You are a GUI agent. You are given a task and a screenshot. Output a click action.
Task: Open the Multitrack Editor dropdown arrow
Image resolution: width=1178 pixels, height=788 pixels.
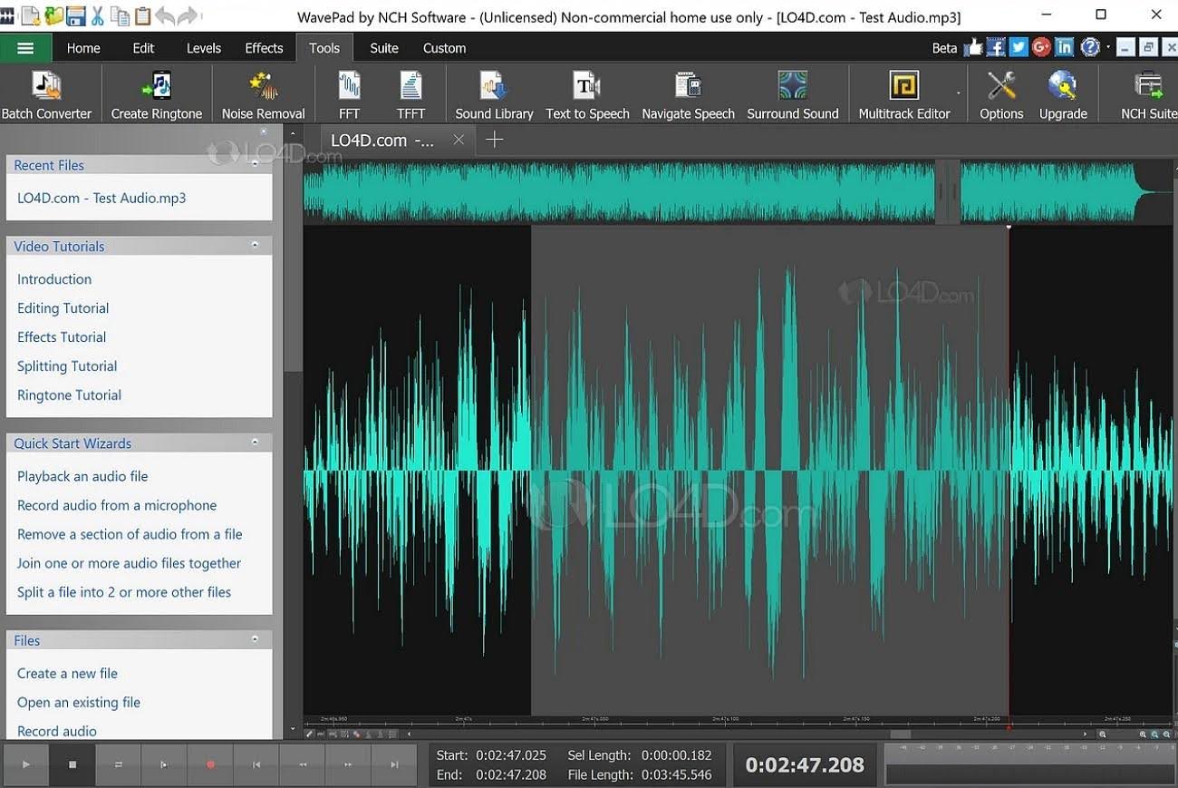pos(959,93)
